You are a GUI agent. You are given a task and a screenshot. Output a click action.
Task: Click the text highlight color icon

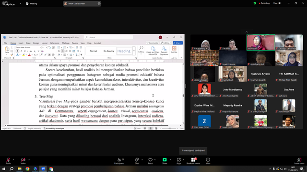pos(24,55)
